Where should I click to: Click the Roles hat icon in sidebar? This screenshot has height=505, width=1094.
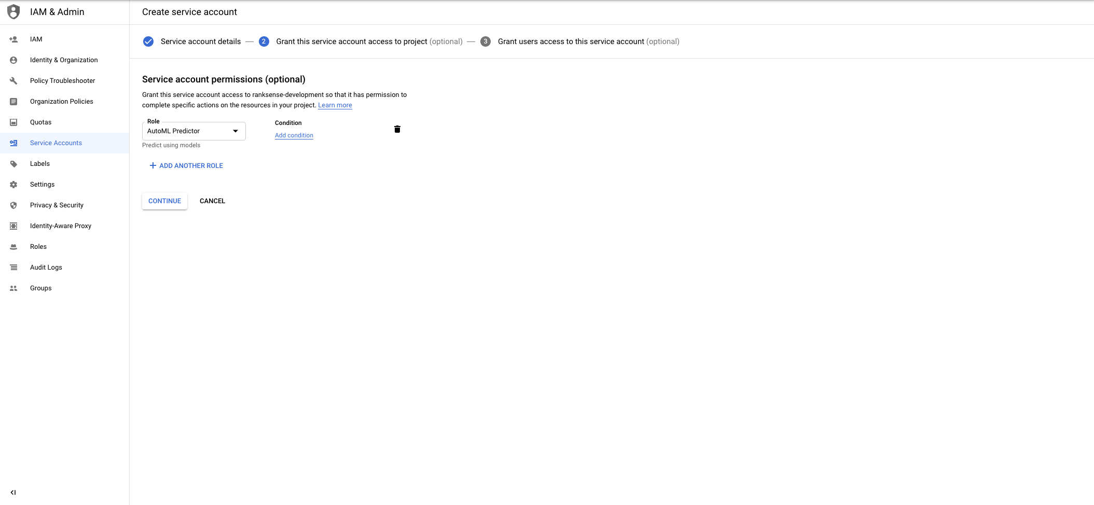point(13,247)
